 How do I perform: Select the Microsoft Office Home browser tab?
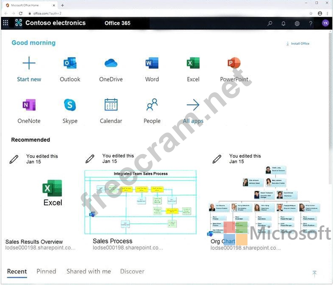tap(30, 5)
